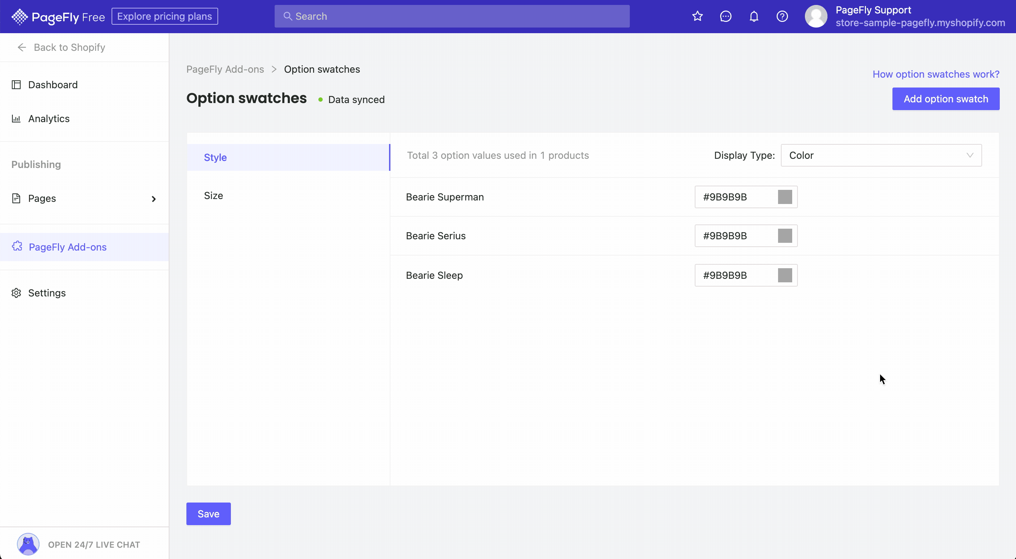Image resolution: width=1016 pixels, height=559 pixels.
Task: Click the store-sample-pagefly.myshopify.com text
Action: click(x=920, y=23)
